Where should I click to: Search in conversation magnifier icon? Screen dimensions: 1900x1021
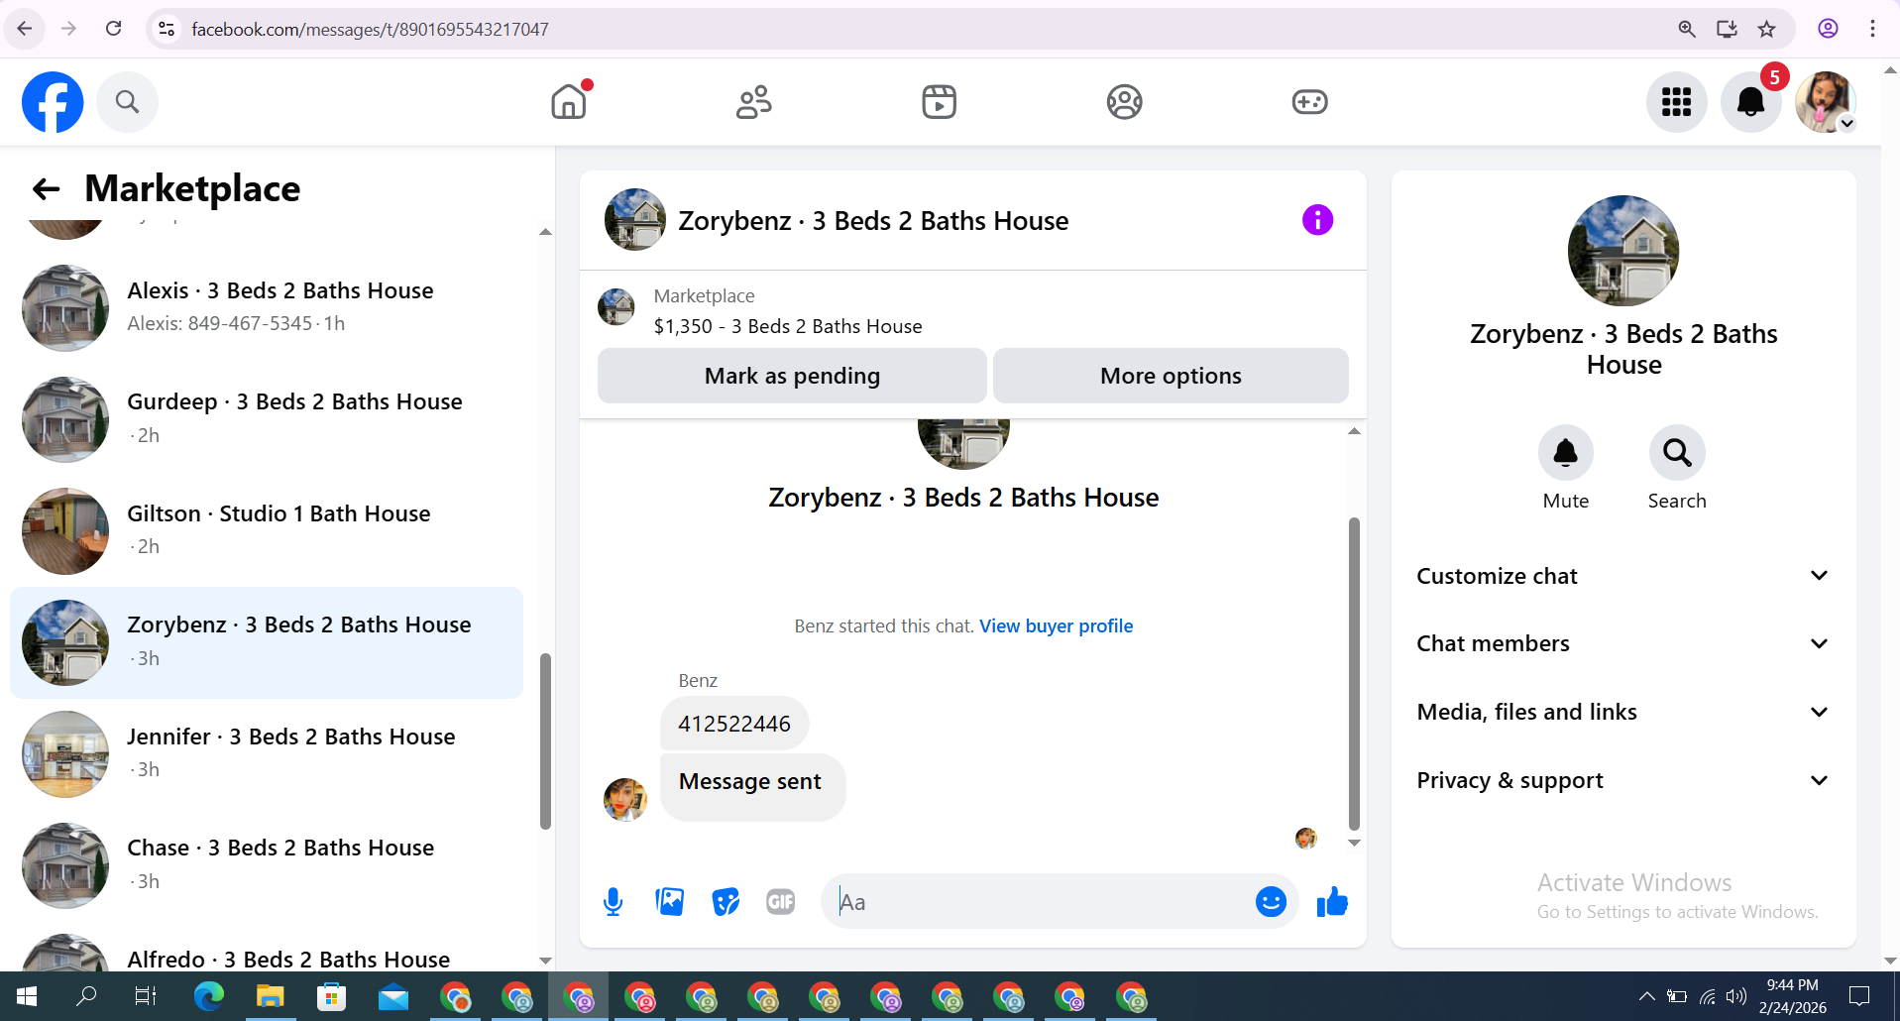pos(1677,453)
